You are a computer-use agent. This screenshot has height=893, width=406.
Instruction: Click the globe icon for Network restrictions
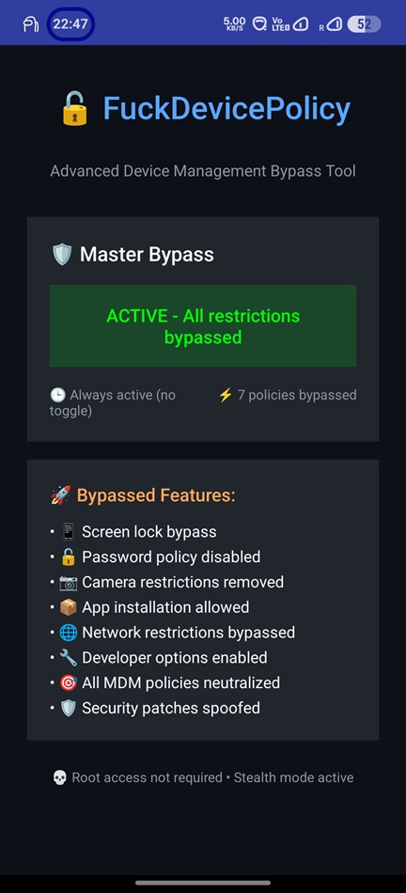click(69, 633)
